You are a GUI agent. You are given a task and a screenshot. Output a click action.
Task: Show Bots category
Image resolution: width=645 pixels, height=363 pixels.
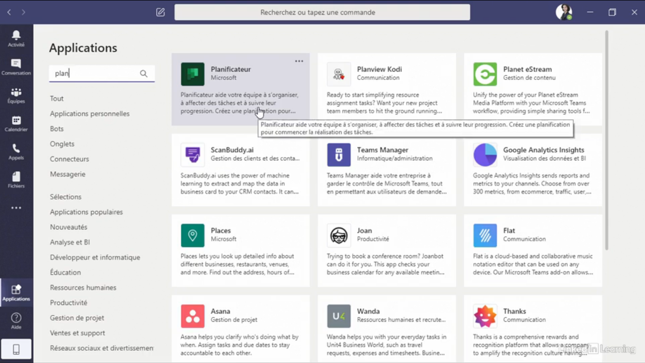pos(57,128)
